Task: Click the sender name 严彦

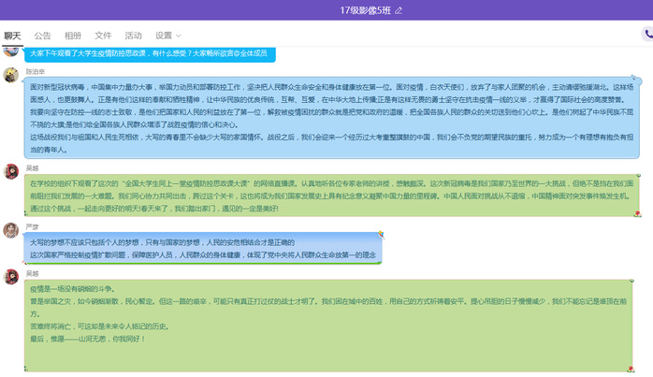Action: (x=30, y=225)
